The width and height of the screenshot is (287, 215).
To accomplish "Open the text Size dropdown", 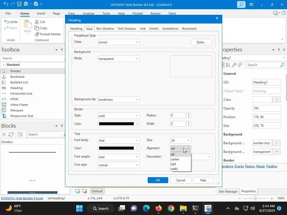I will (x=180, y=141).
